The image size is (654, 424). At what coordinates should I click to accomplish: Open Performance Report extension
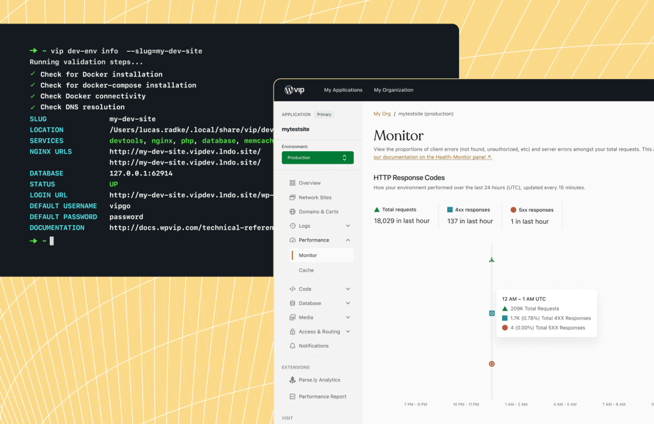[x=322, y=397]
